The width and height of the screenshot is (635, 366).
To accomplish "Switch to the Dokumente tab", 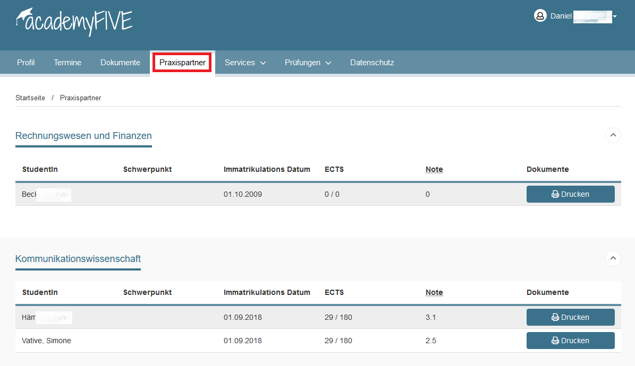I will coord(120,63).
